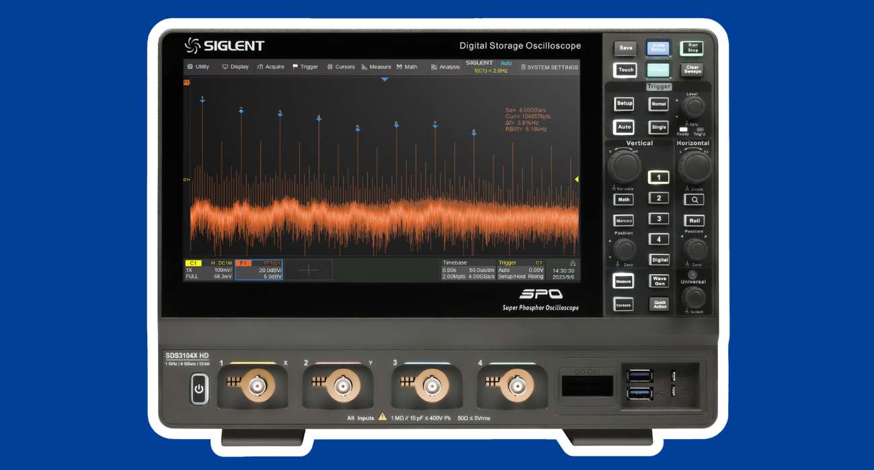Open the Analysis menu
874x470 pixels.
click(446, 67)
